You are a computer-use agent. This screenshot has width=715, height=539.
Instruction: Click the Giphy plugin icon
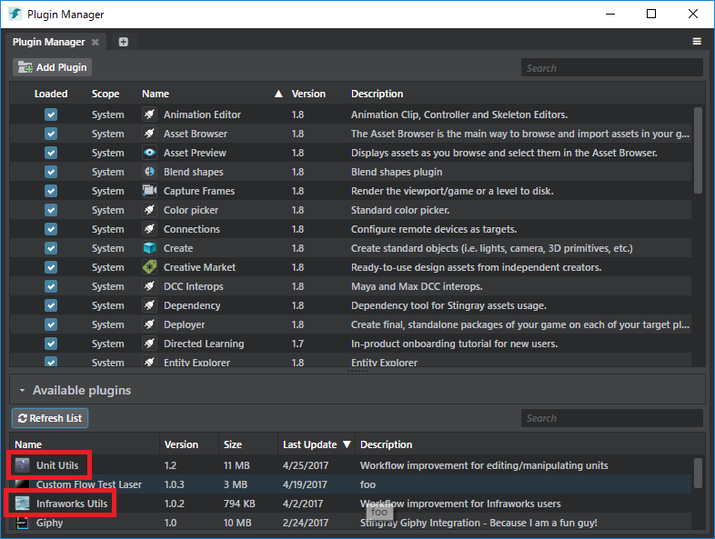[22, 523]
